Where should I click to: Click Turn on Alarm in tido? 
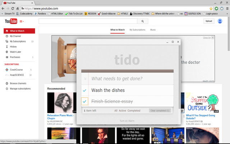tap(127, 121)
